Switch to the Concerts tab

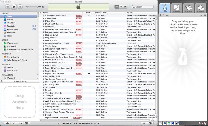200,8
